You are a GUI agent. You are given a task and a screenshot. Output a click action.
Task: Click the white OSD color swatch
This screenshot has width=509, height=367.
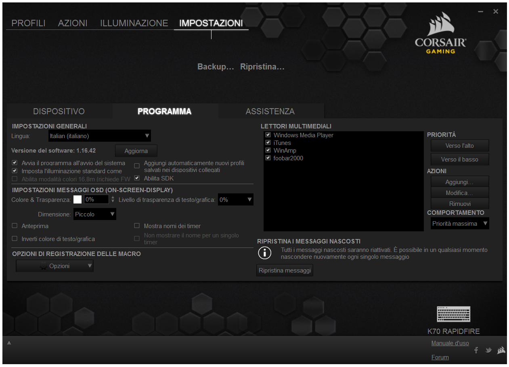[x=78, y=199]
